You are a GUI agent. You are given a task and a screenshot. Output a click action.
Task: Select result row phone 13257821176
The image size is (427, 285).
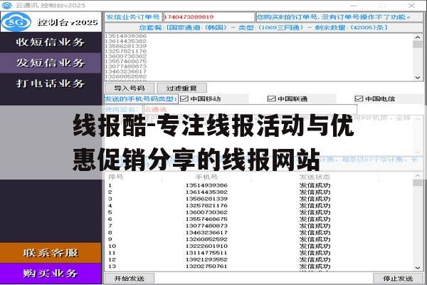(x=206, y=206)
